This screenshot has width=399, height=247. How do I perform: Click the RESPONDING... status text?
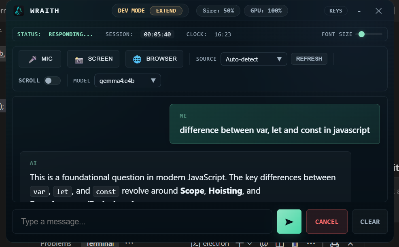[71, 34]
